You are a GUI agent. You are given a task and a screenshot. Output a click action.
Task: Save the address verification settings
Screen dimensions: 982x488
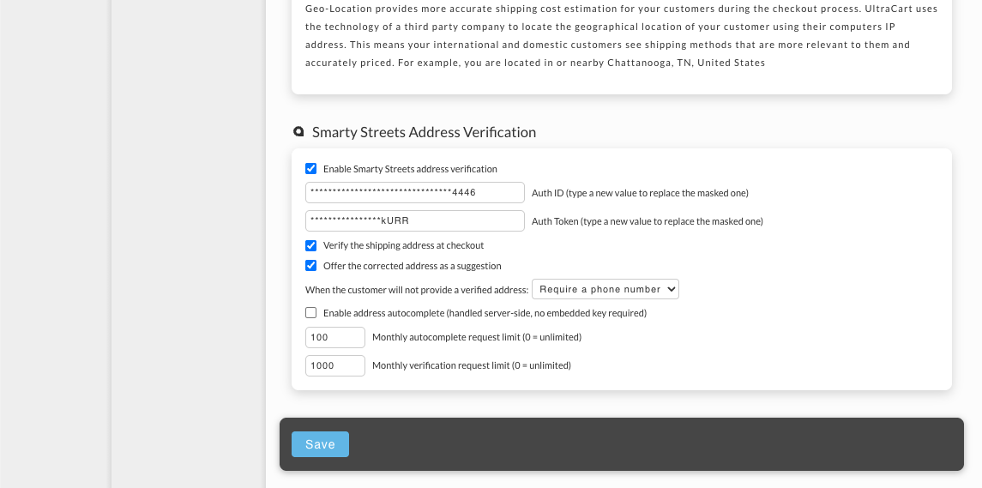(x=320, y=444)
